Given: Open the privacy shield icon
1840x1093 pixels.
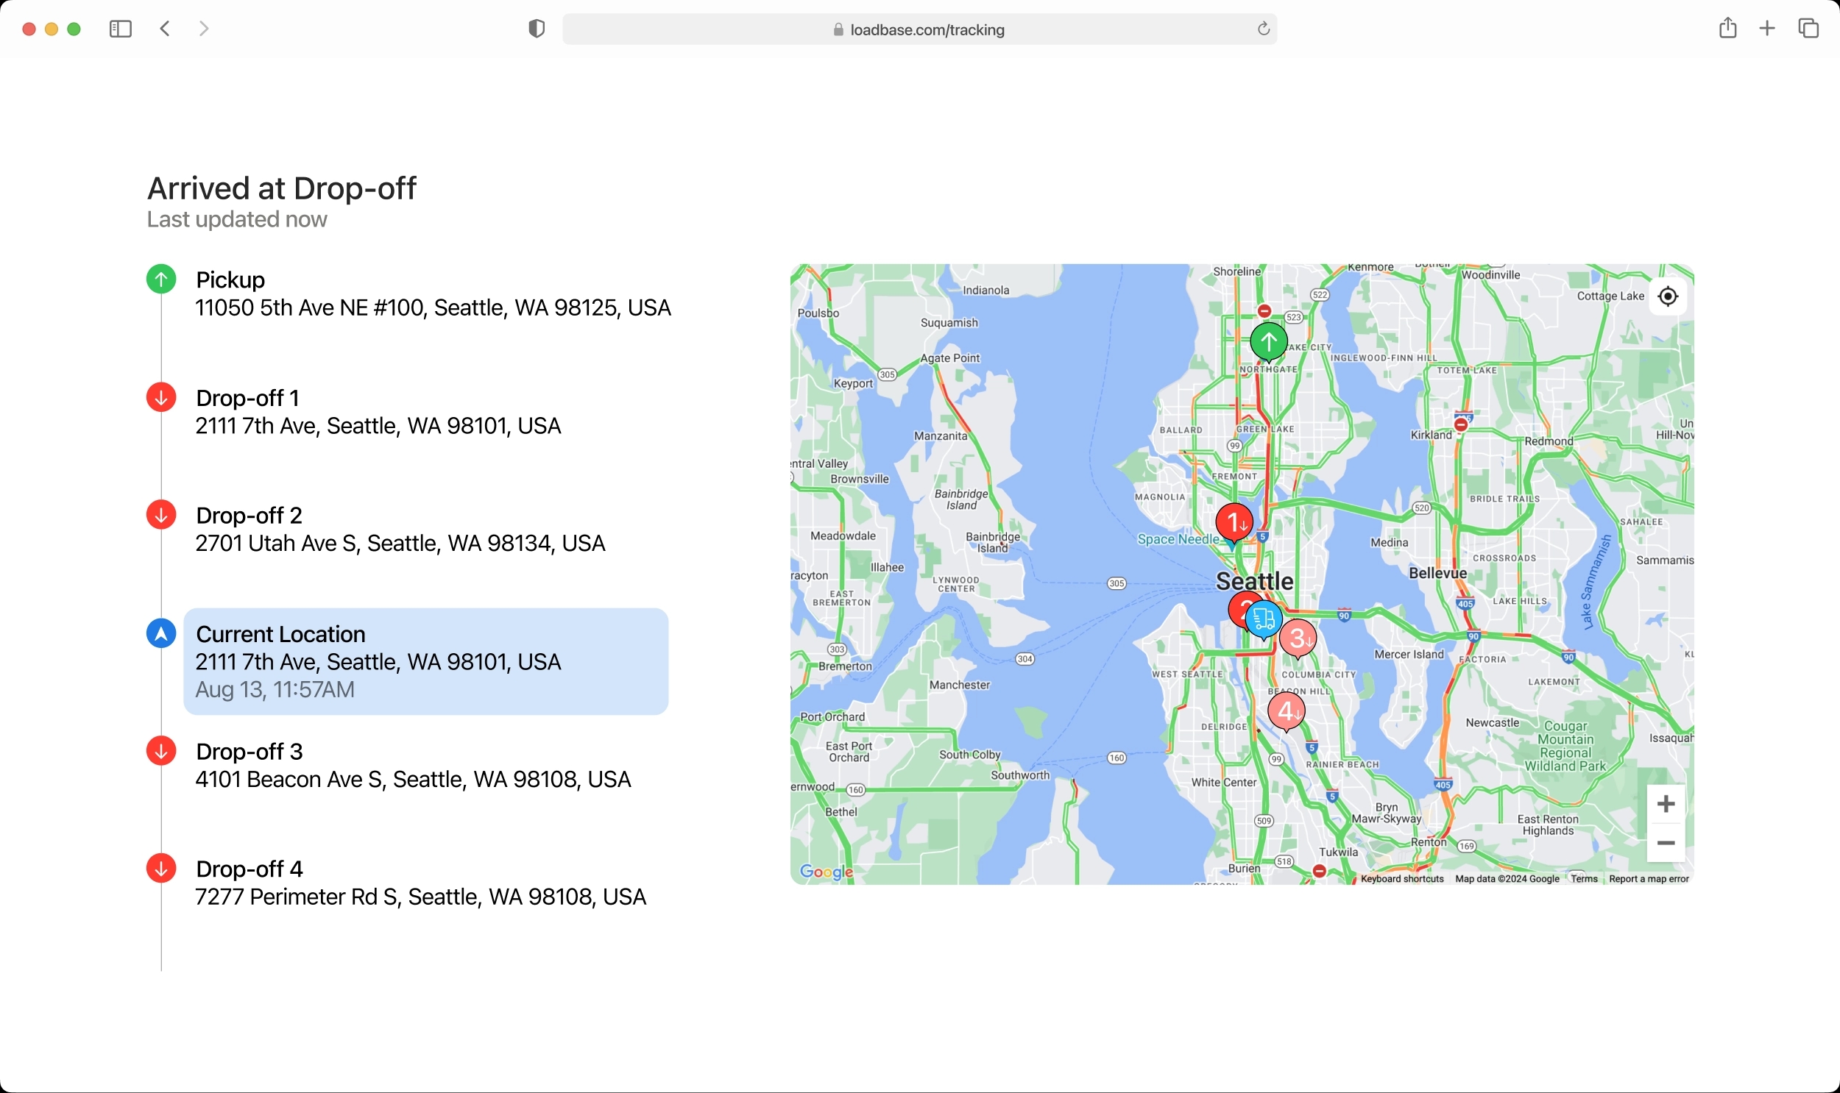Looking at the screenshot, I should [537, 29].
